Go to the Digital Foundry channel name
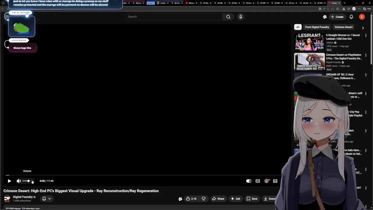The width and height of the screenshot is (373, 210). click(23, 197)
